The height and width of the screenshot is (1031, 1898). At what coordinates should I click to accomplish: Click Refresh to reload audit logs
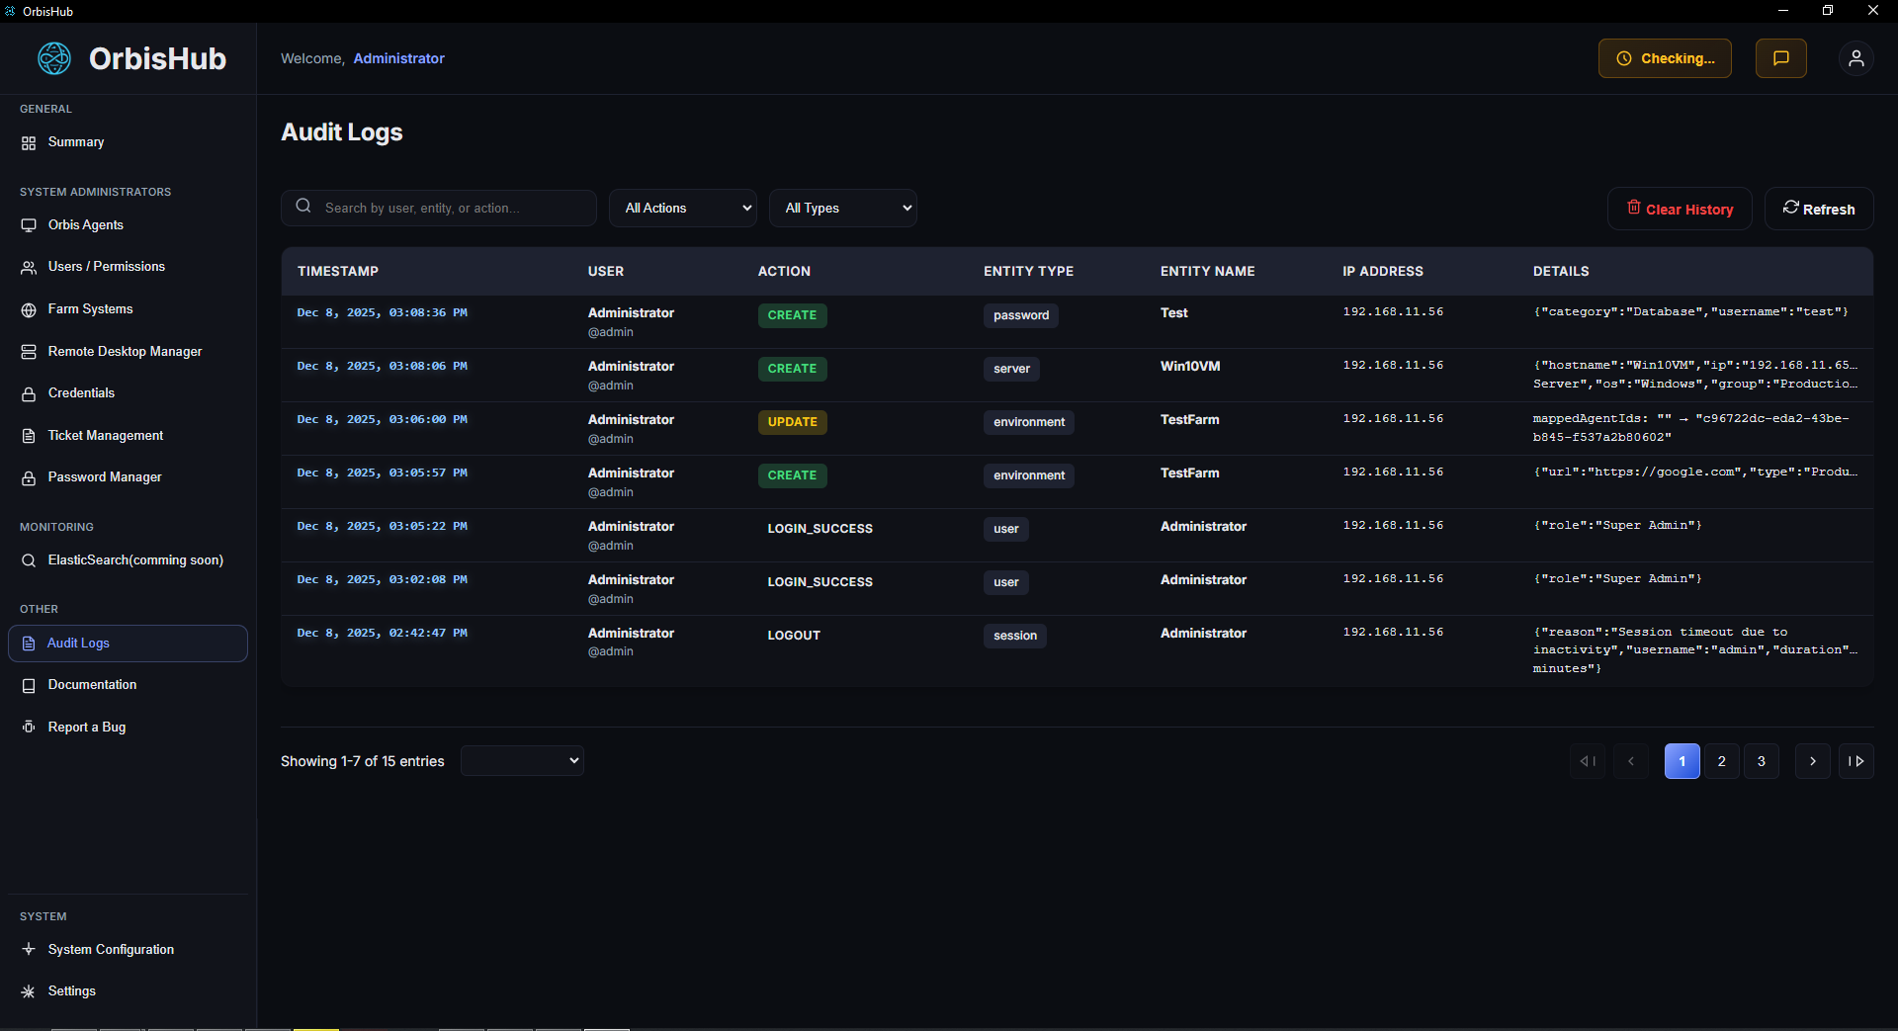pyautogui.click(x=1819, y=208)
